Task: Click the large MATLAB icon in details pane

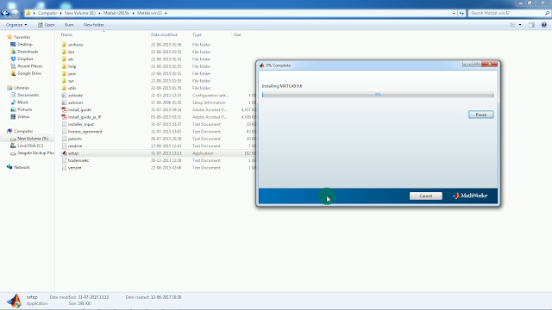Action: 14,301
